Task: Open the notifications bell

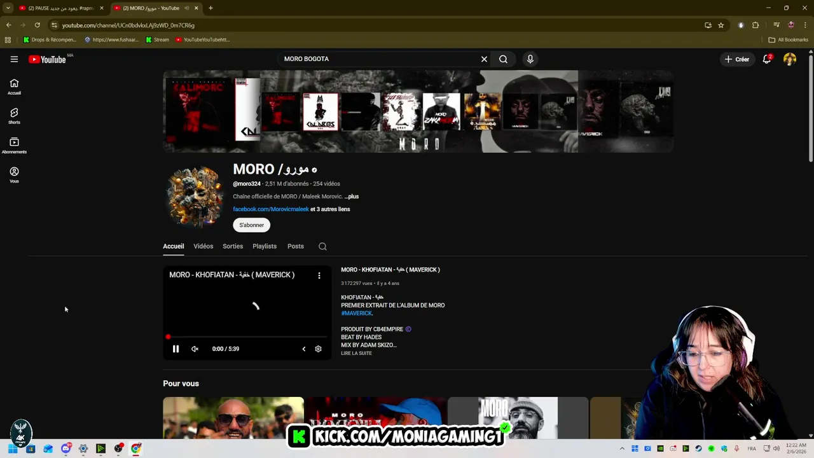Action: (767, 59)
